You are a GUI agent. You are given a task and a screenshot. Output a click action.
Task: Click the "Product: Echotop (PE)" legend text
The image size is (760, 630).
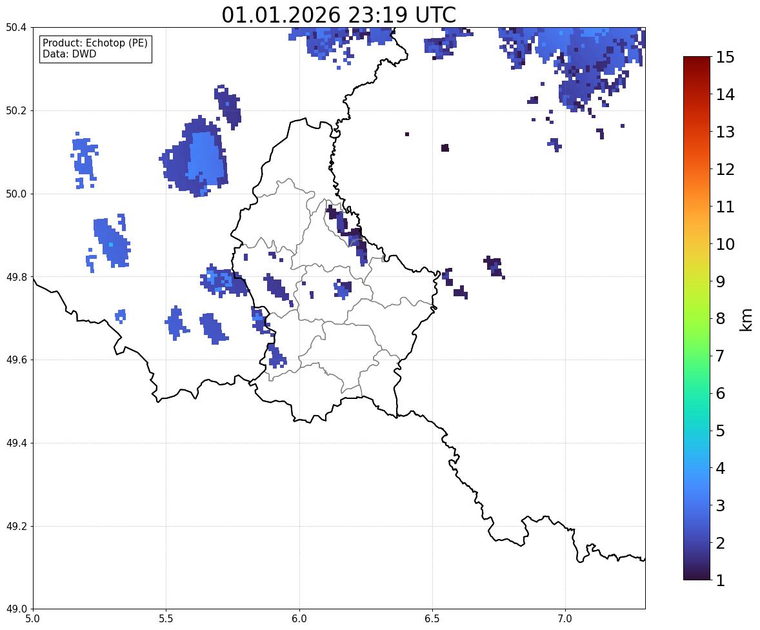[x=95, y=43]
